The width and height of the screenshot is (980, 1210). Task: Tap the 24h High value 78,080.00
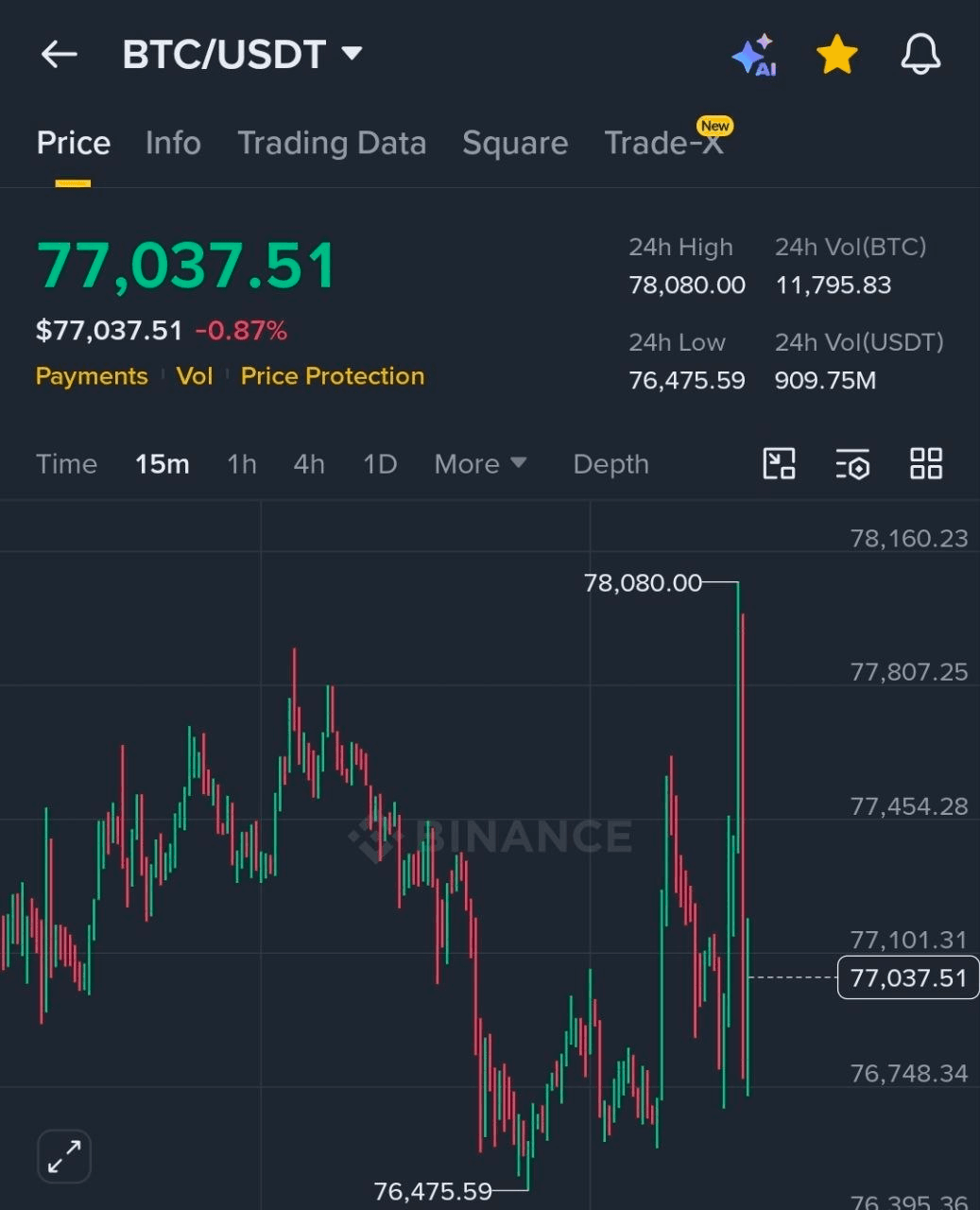687,285
